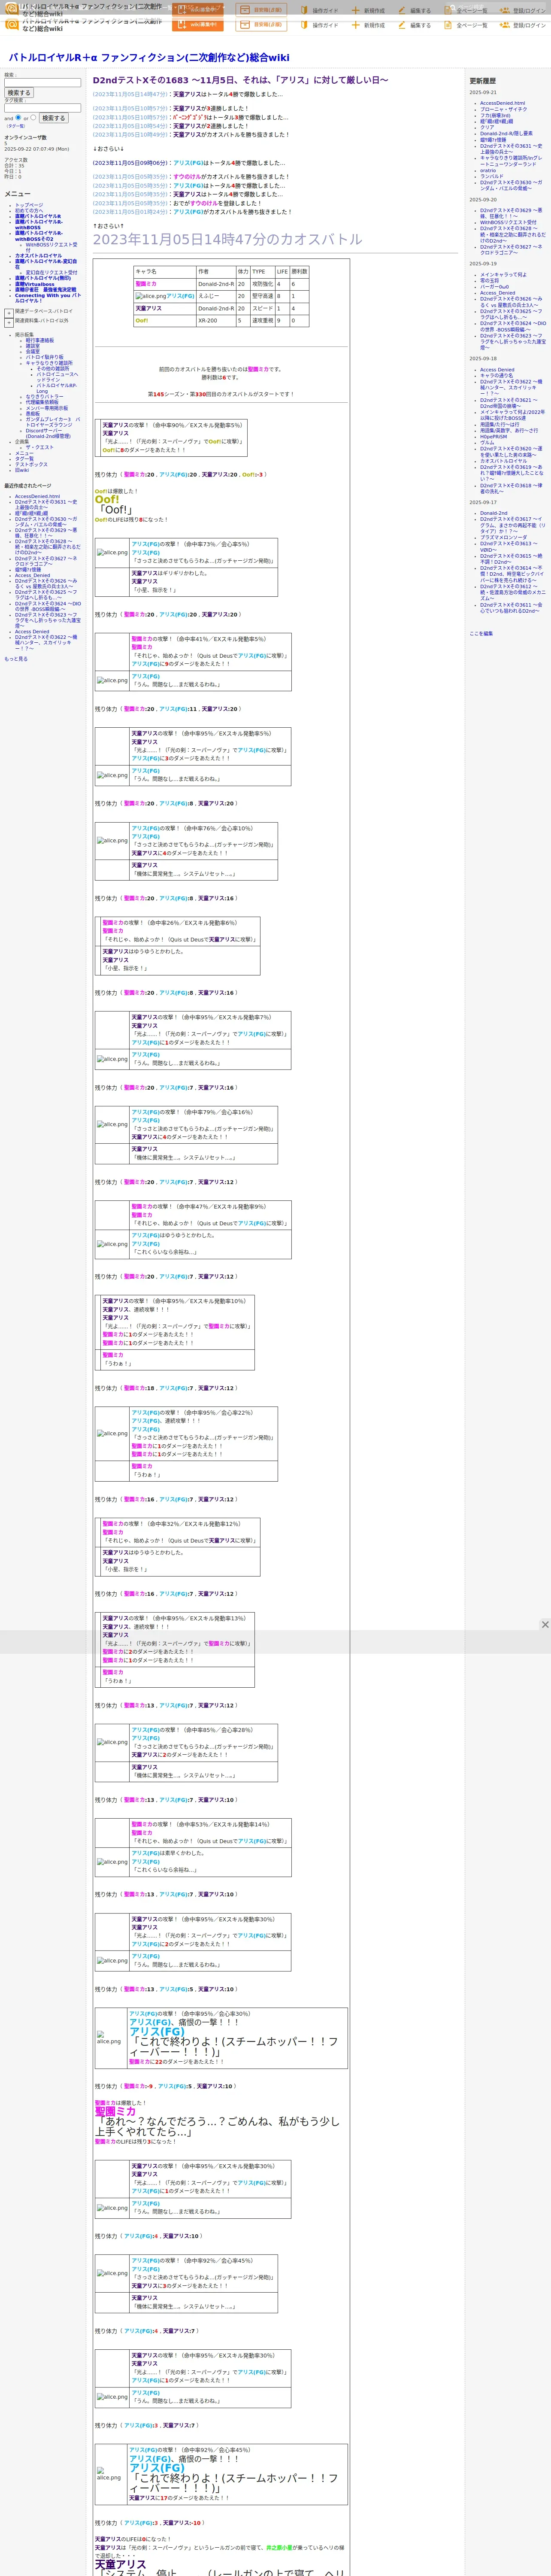Open the wiki title heading link
Screen dimensions: 551x2576
149,58
